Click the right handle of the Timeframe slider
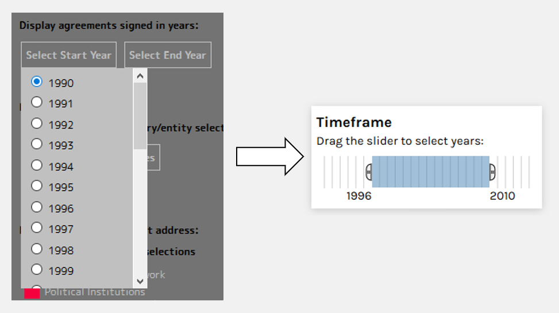This screenshot has width=559, height=313. tap(492, 171)
